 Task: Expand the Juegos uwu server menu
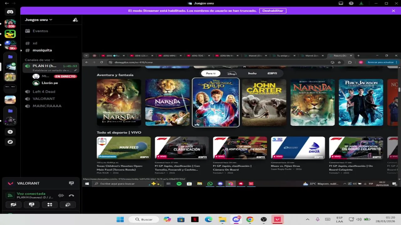click(x=39, y=20)
